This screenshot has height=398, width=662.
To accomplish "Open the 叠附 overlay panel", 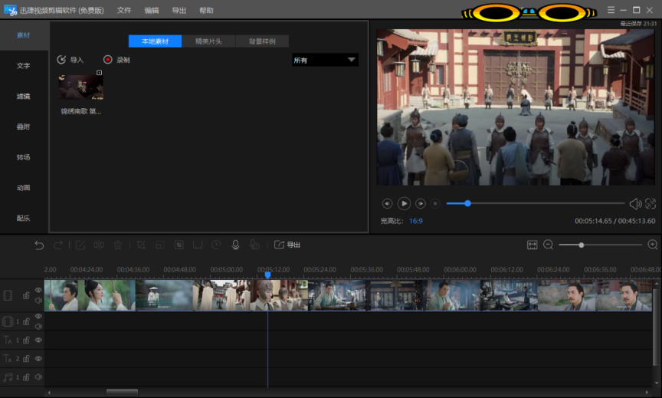I will 24,127.
